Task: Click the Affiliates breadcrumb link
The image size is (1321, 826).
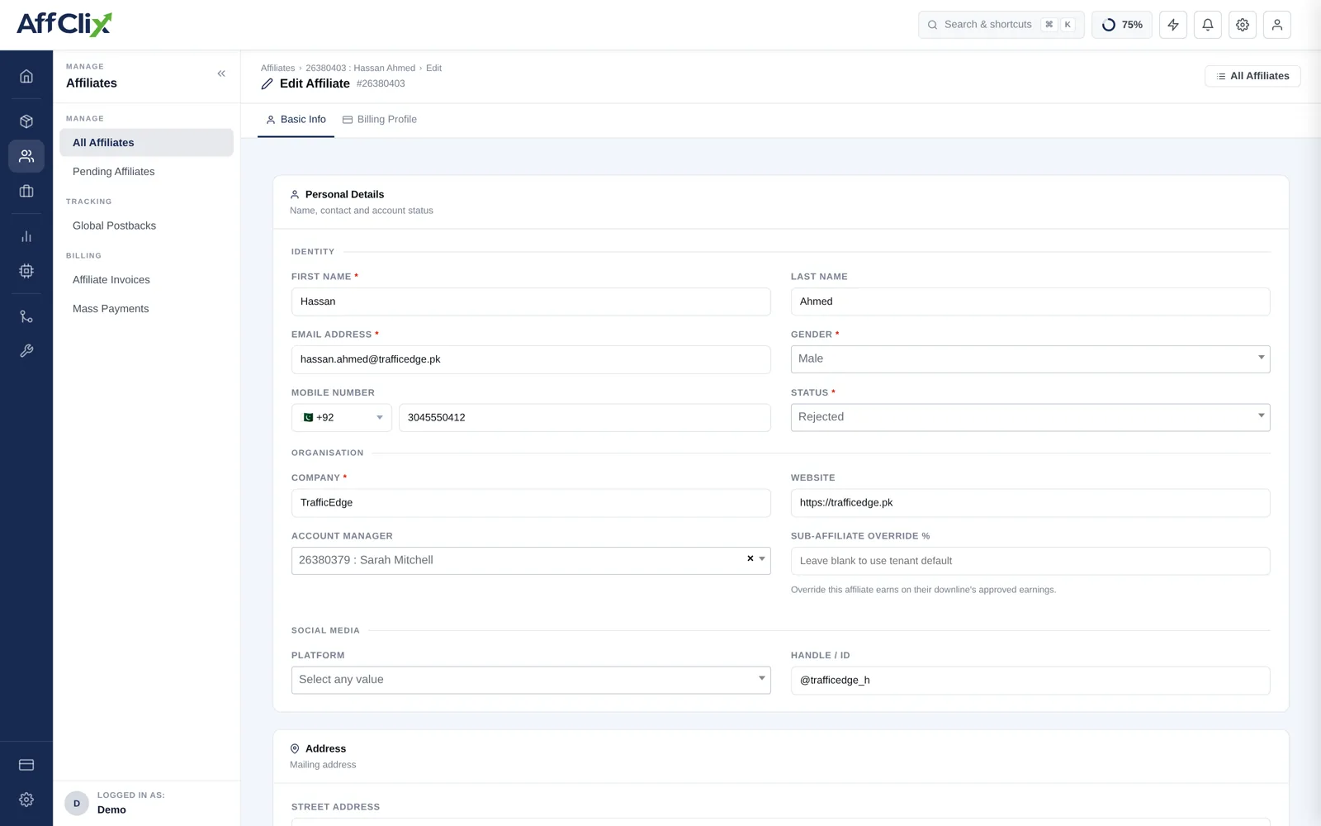Action: click(x=277, y=68)
